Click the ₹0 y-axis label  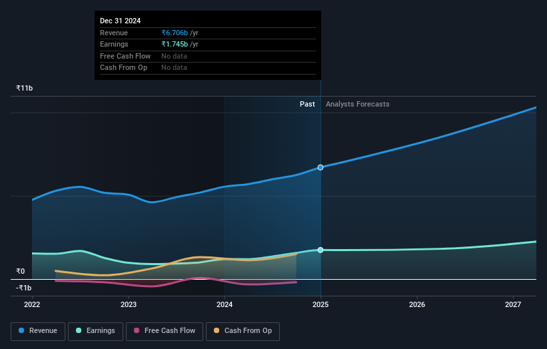pyautogui.click(x=21, y=271)
